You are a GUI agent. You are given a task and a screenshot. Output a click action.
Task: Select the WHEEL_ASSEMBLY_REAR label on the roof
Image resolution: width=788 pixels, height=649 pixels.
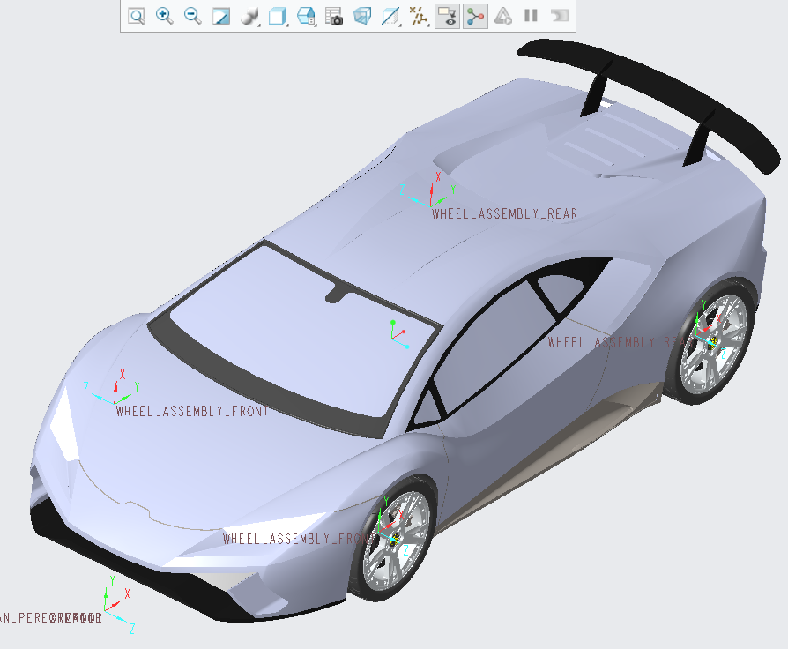pyautogui.click(x=504, y=213)
